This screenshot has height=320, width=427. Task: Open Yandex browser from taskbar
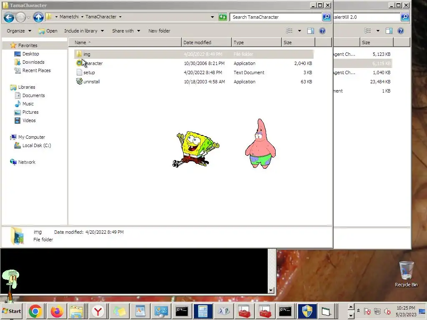click(98, 311)
